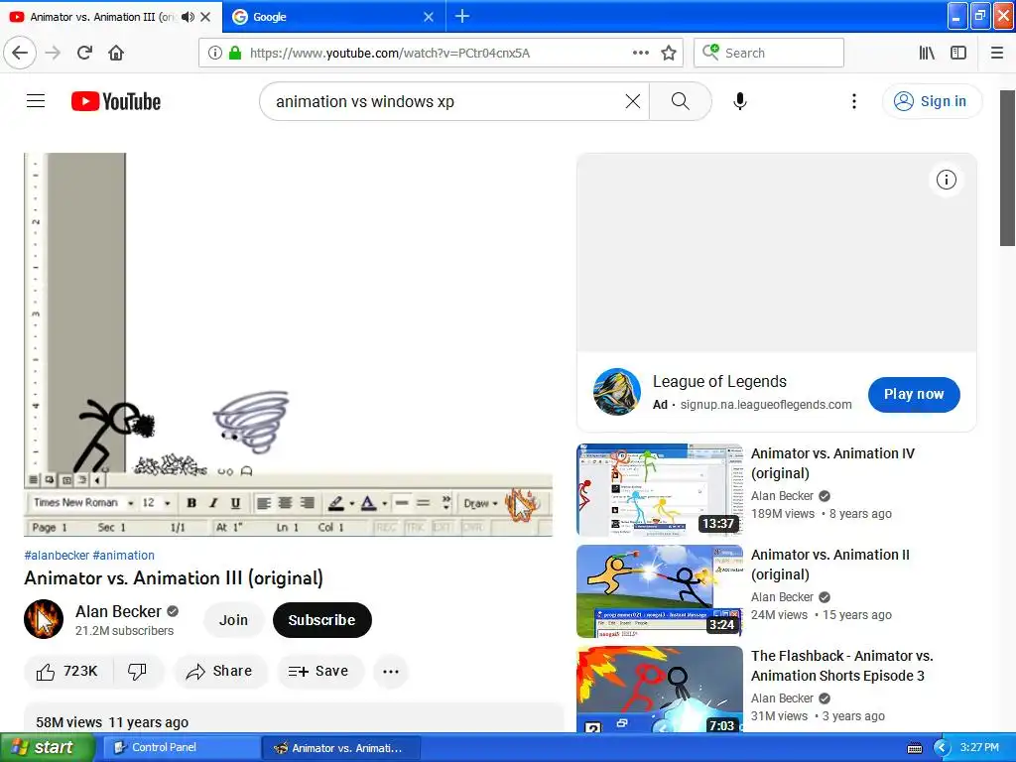This screenshot has width=1016, height=762.
Task: Open Animator vs. Animation IV (original) title
Action: coord(832,463)
